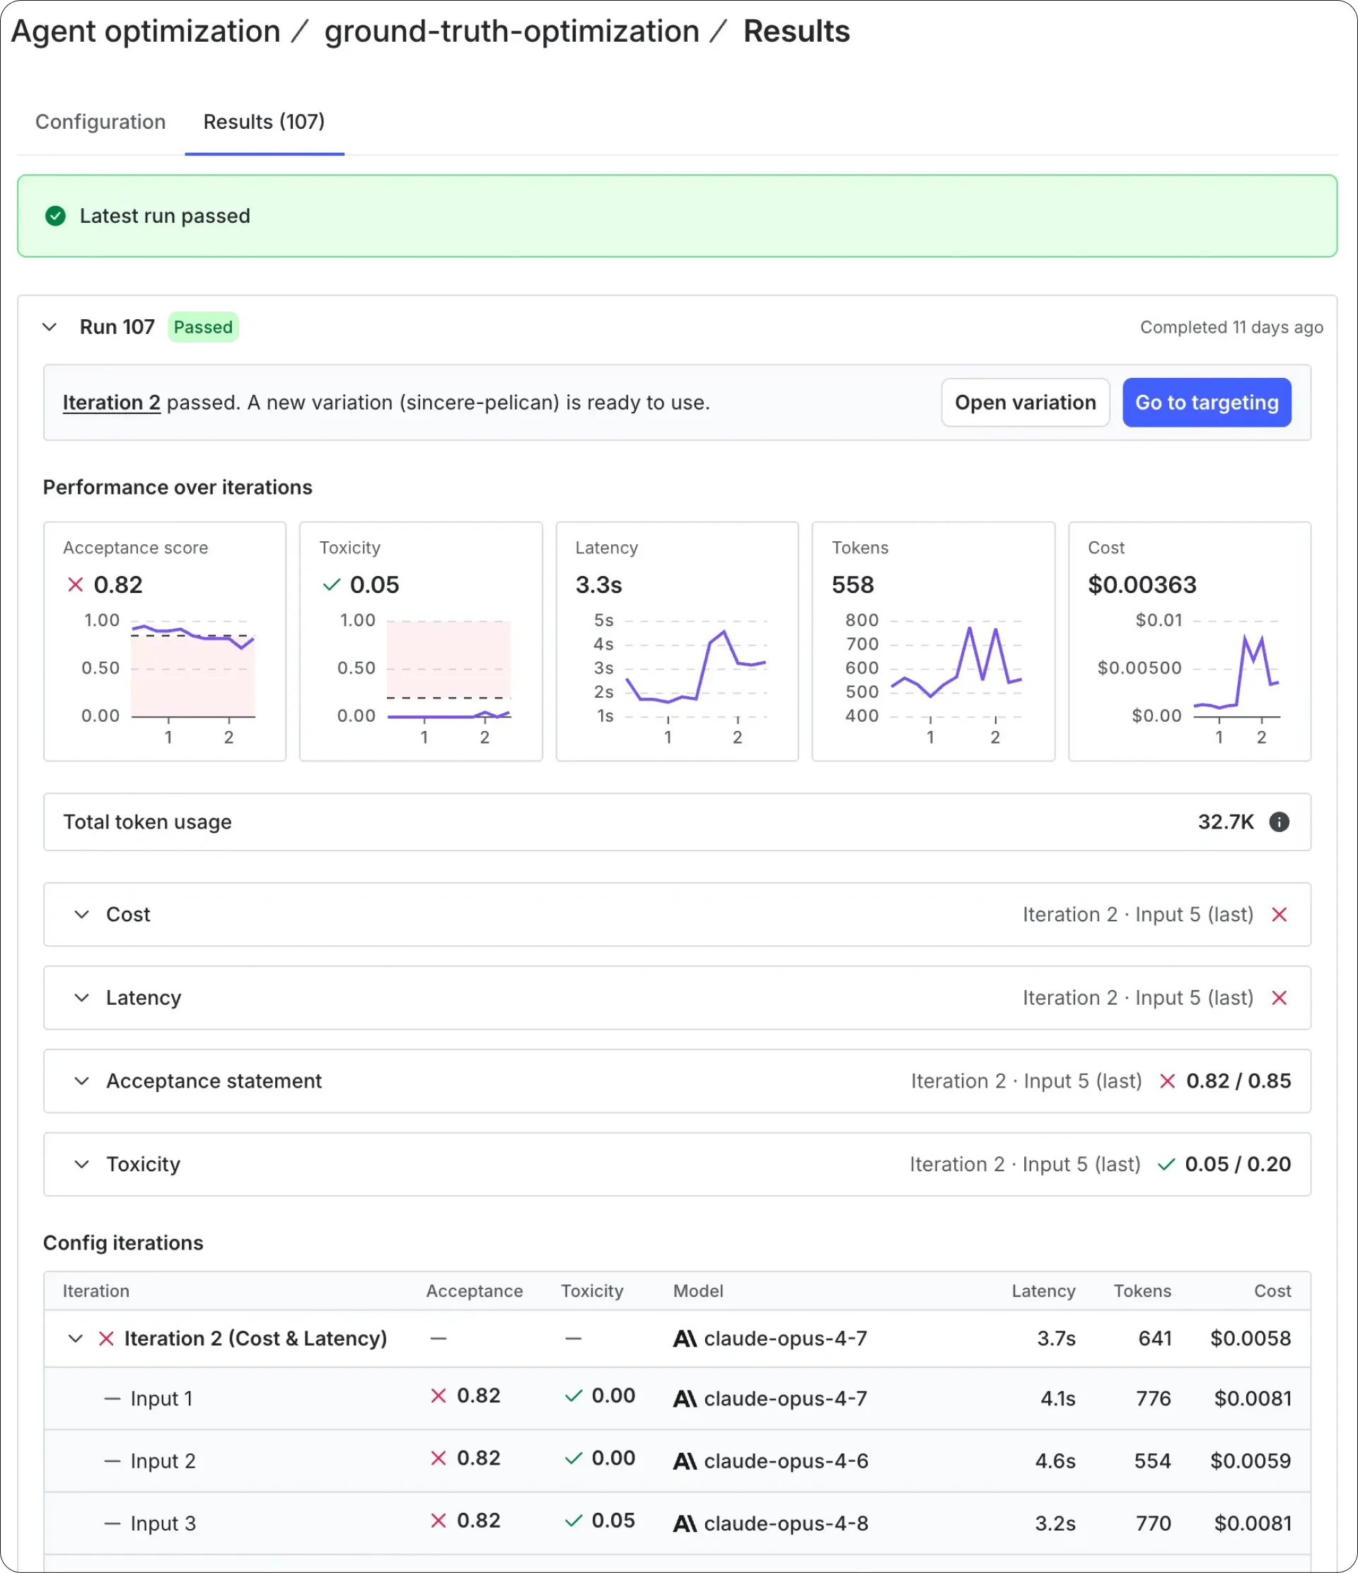Expand the Cost section chevron
The height and width of the screenshot is (1573, 1358).
click(82, 914)
